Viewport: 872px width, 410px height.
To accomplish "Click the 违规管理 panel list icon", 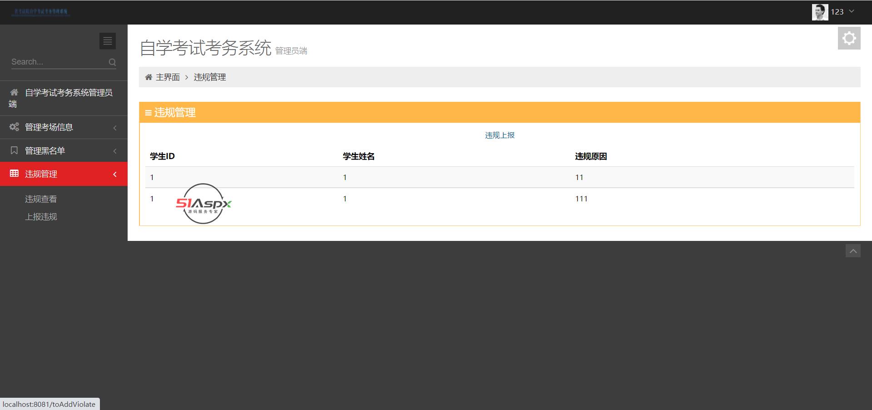I will coord(148,113).
